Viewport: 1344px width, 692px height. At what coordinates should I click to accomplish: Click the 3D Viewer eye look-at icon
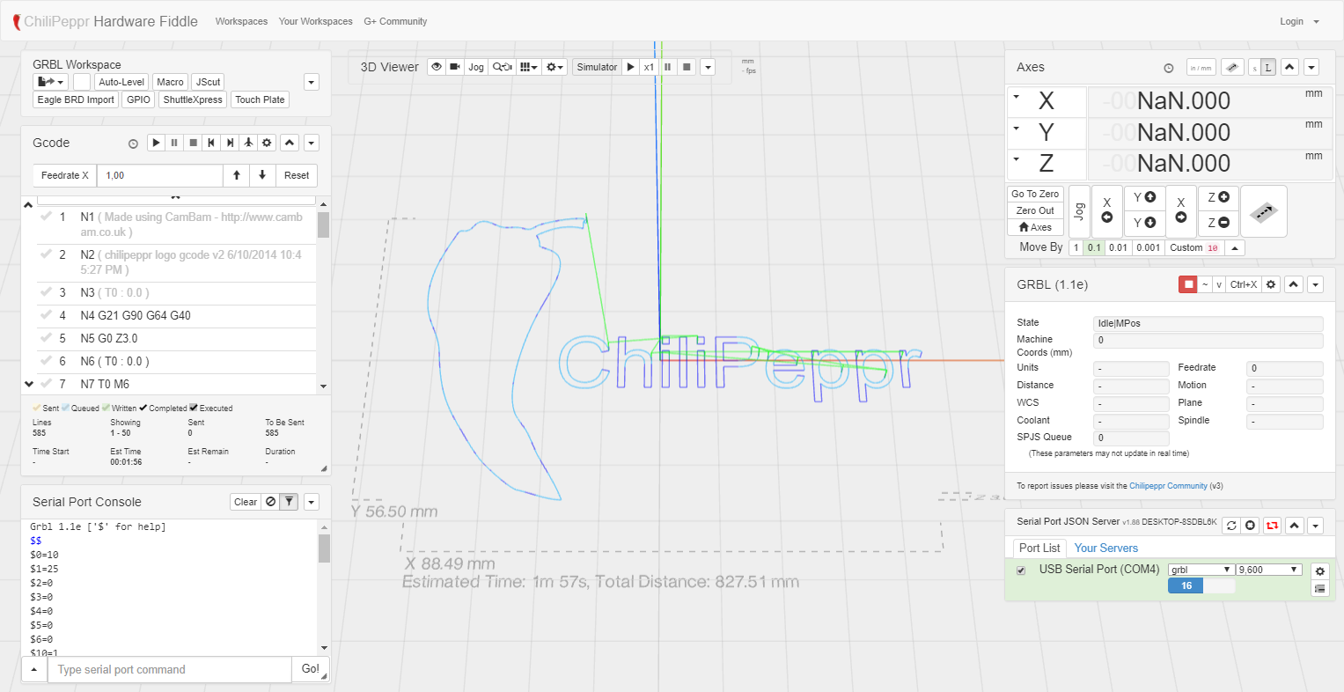point(436,67)
